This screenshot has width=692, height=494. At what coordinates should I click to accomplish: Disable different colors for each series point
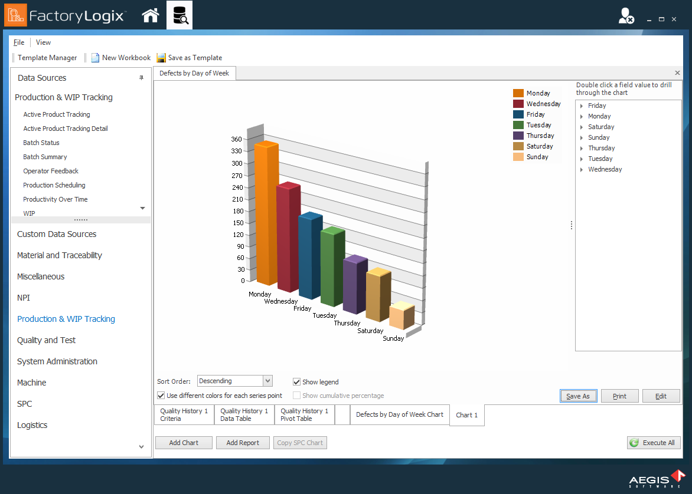(x=160, y=395)
